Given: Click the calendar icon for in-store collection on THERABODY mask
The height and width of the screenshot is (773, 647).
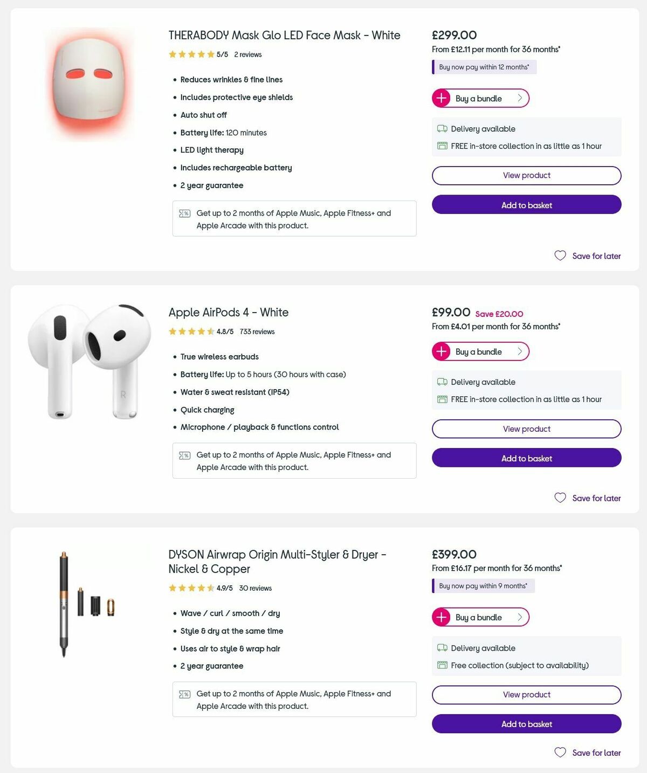Looking at the screenshot, I should (442, 146).
